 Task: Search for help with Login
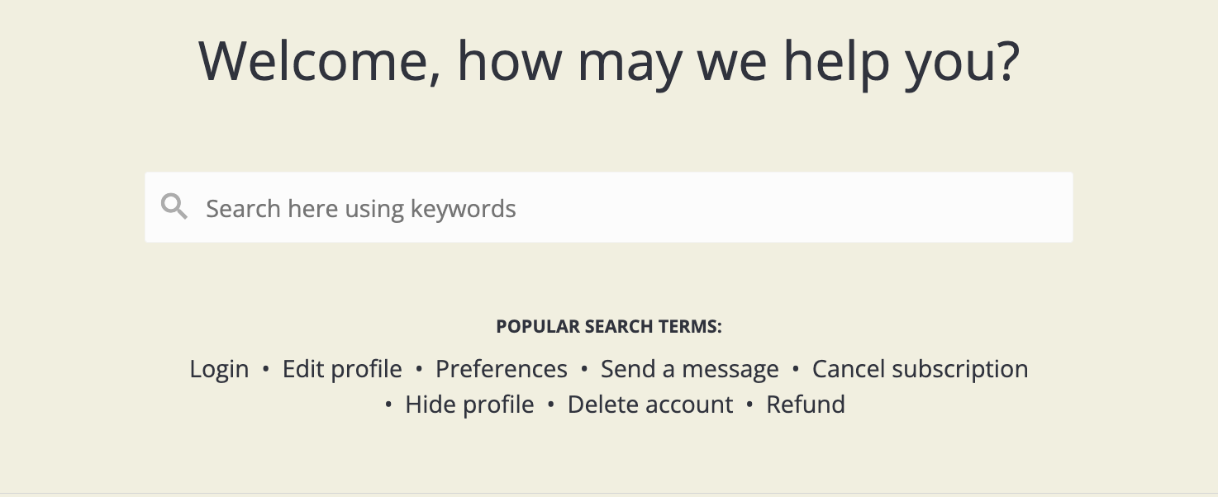219,369
